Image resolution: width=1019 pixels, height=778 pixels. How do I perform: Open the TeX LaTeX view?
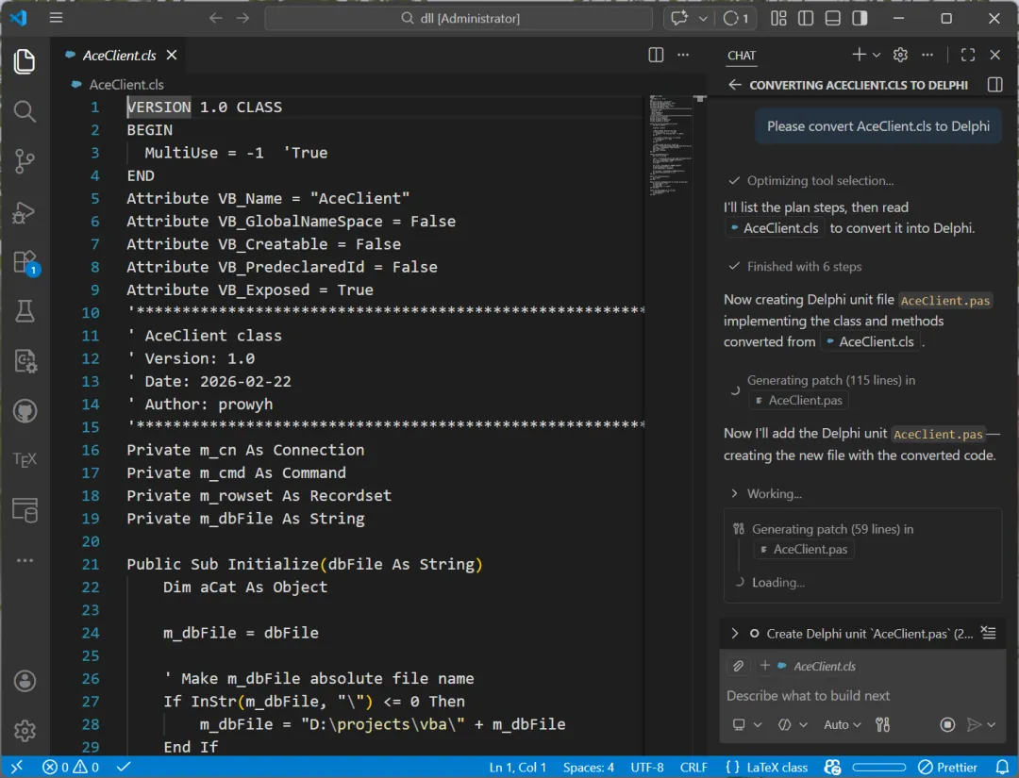click(25, 460)
